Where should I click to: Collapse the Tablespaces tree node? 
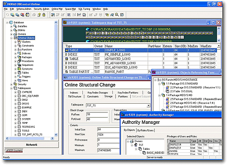click(x=11, y=88)
